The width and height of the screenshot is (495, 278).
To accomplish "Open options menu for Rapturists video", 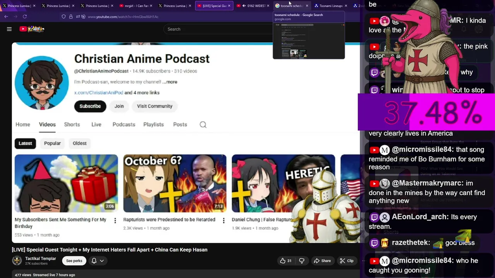I will (224, 220).
